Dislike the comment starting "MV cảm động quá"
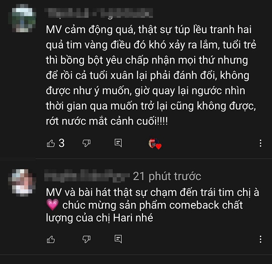 [x=86, y=143]
